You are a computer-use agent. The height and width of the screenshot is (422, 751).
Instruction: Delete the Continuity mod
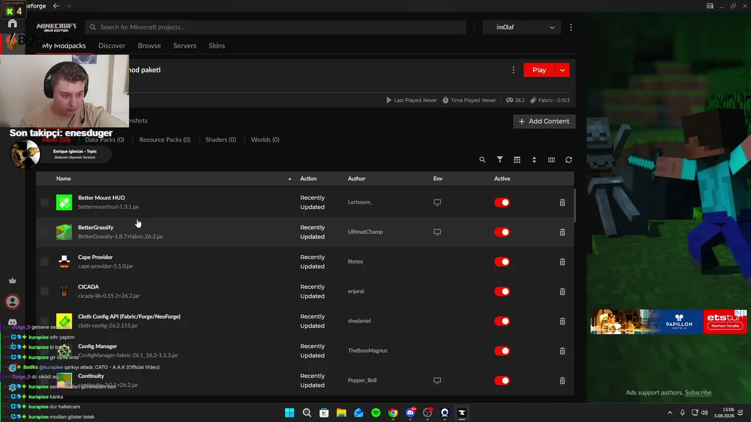(562, 380)
